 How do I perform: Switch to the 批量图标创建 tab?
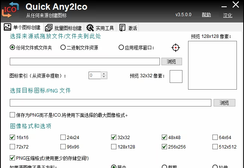[x=63, y=28]
